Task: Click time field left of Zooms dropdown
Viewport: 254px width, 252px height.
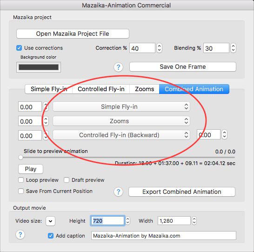Action: (x=30, y=121)
